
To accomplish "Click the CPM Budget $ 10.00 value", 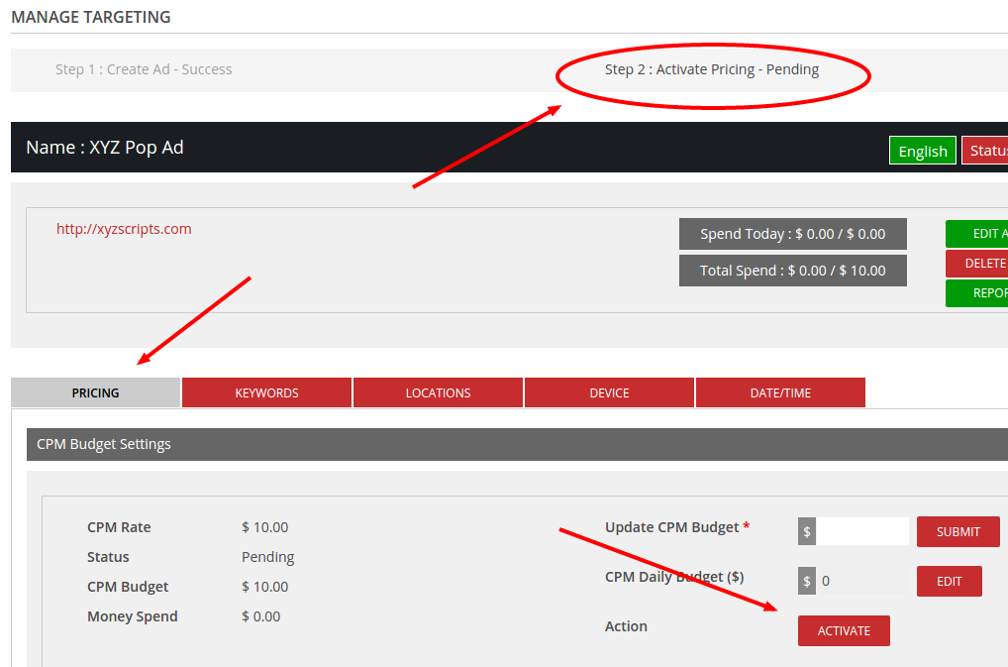I will (x=264, y=587).
